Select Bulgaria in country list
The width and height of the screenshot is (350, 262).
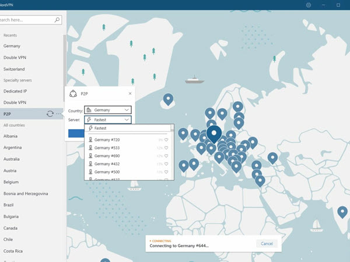11,217
